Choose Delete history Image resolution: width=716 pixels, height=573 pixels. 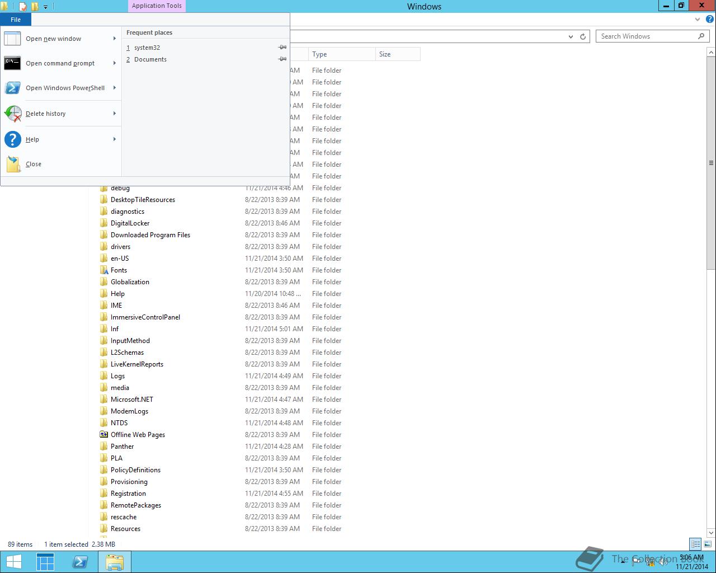coord(61,114)
